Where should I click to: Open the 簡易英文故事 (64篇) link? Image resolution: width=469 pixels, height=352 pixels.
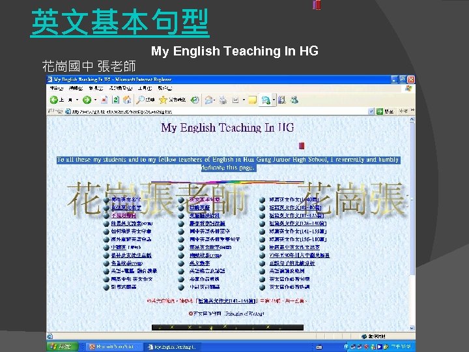click(210, 247)
